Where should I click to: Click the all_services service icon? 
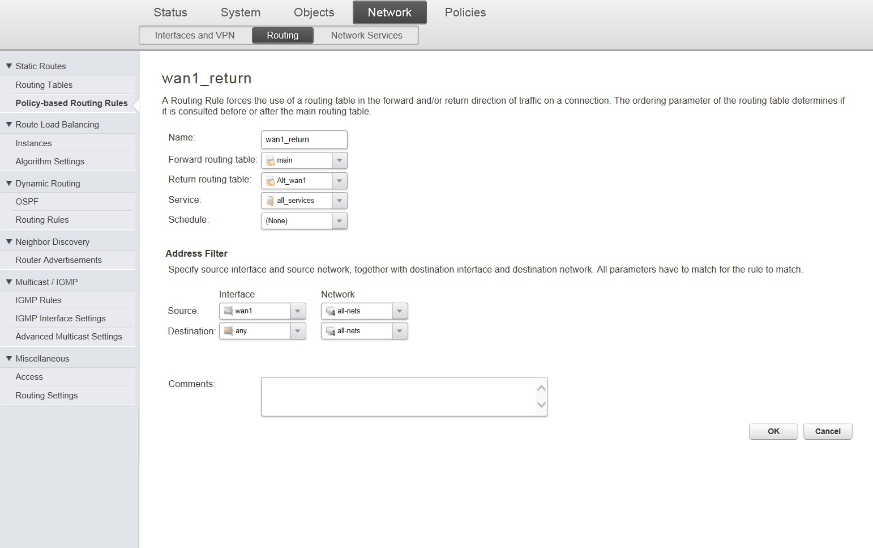tap(271, 201)
